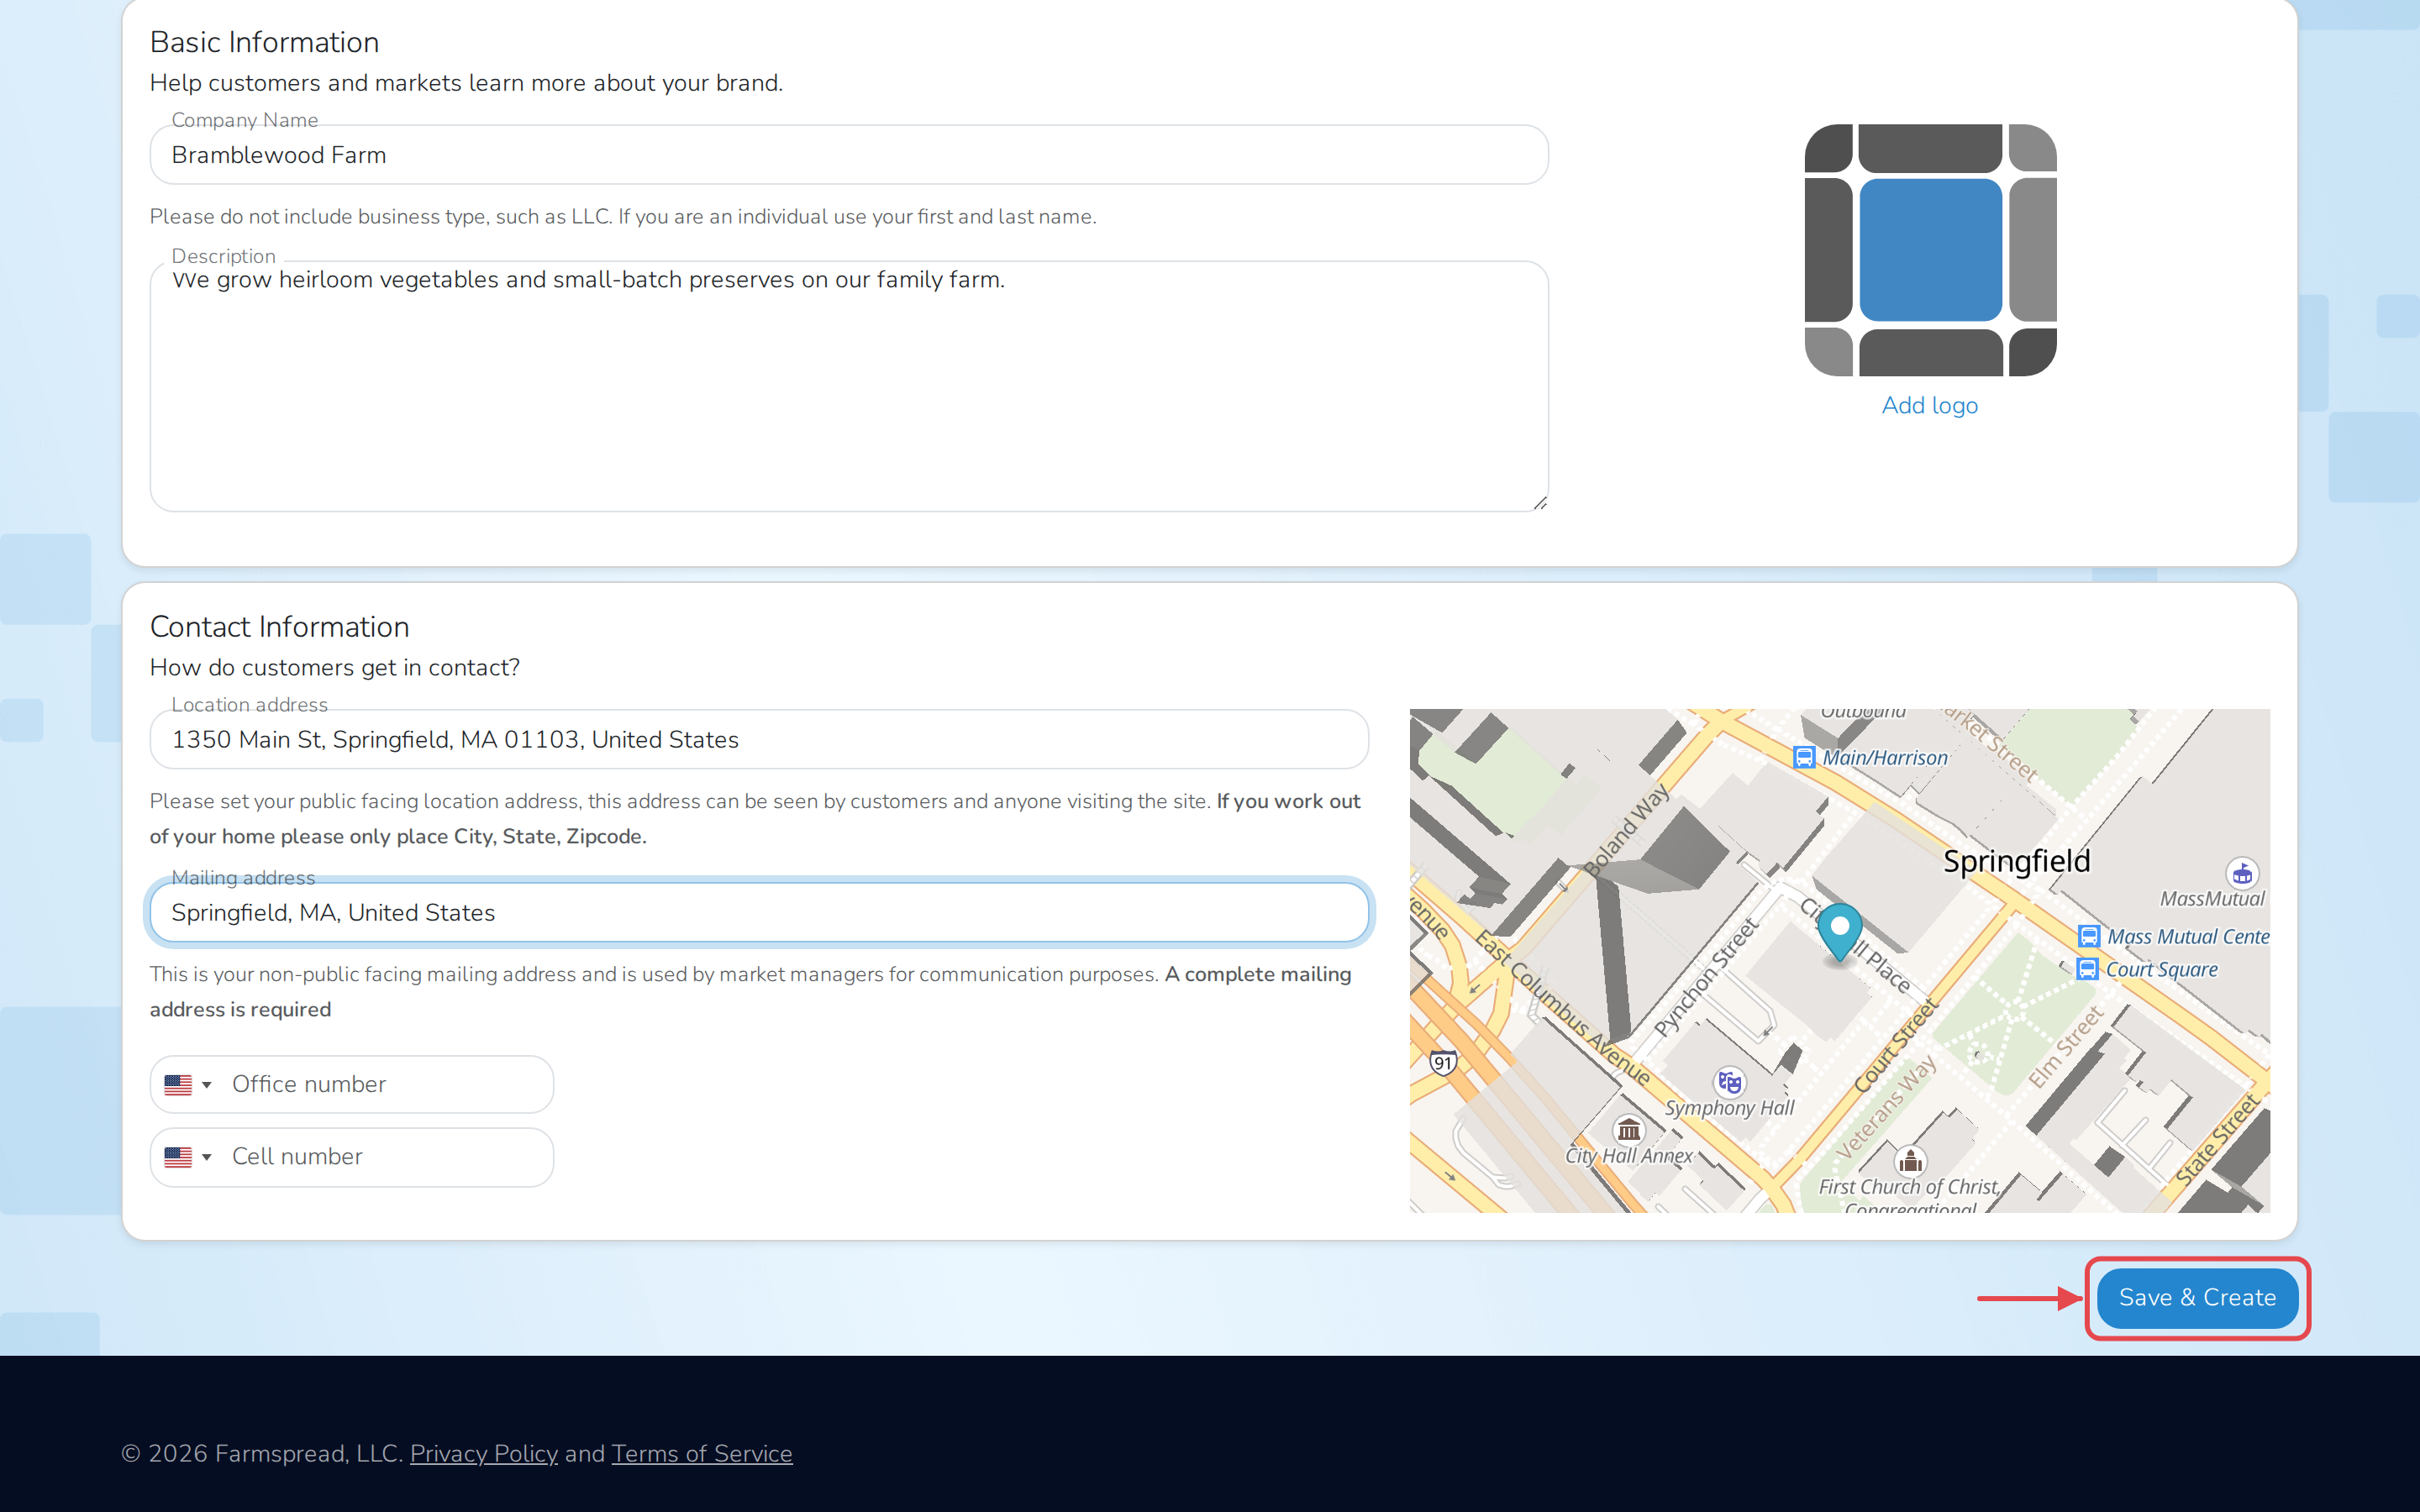
Task: Open the Privacy Policy link
Action: coord(484,1453)
